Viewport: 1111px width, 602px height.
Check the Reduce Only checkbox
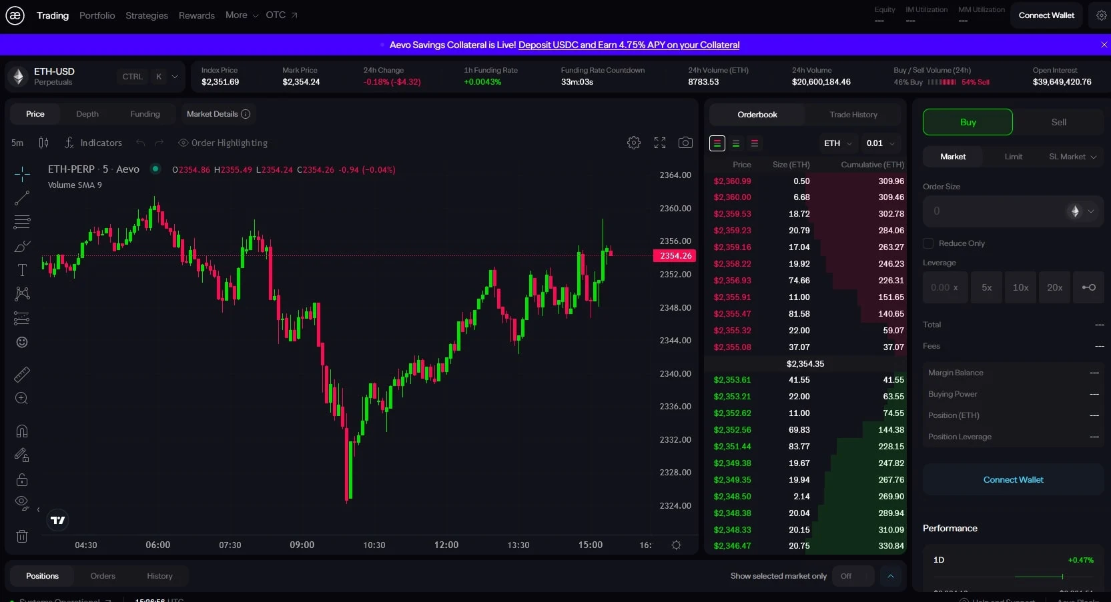tap(928, 243)
